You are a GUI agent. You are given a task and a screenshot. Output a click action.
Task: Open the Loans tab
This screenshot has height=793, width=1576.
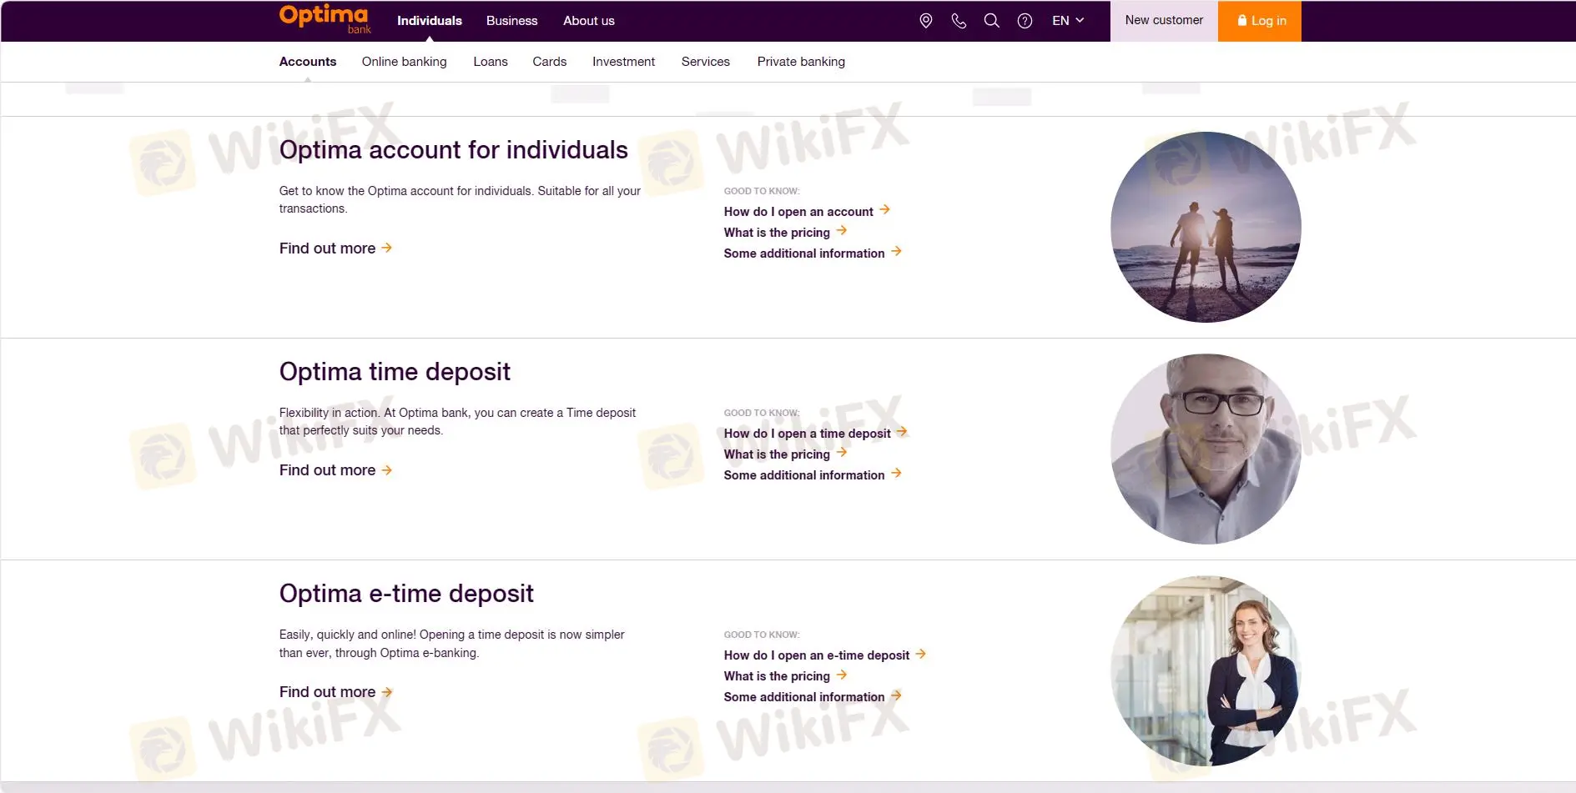[x=491, y=62]
